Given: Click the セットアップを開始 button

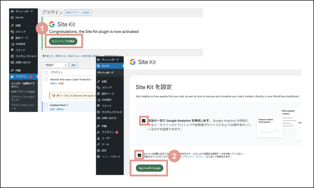Looking at the screenshot, I should pyautogui.click(x=63, y=41).
